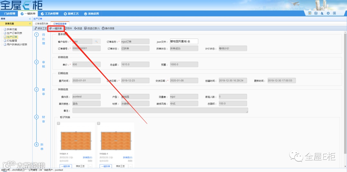Click the 量尺时间 field showing 2020-01-01
Screen dimensions: 347x172
86,81
